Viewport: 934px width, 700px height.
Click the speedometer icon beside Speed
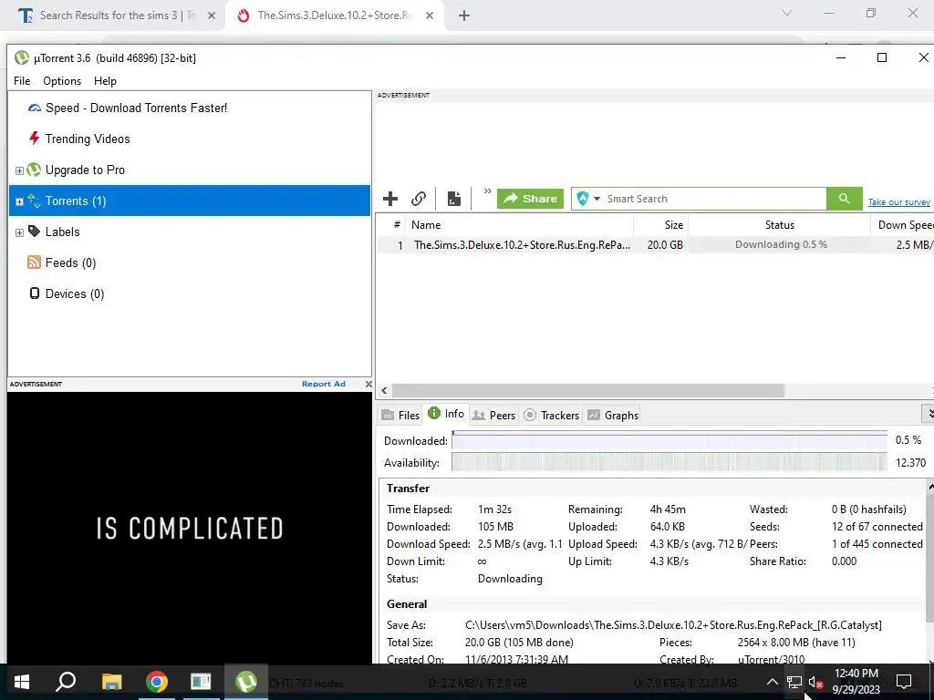(35, 108)
